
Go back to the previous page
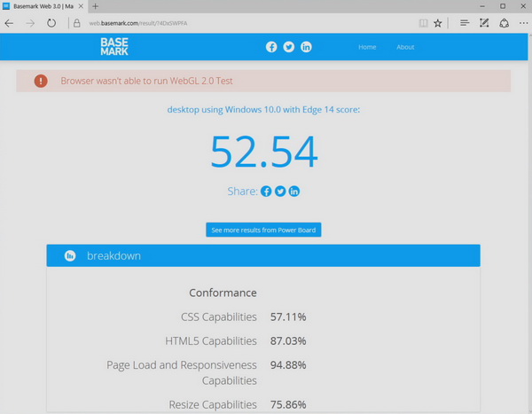point(10,23)
